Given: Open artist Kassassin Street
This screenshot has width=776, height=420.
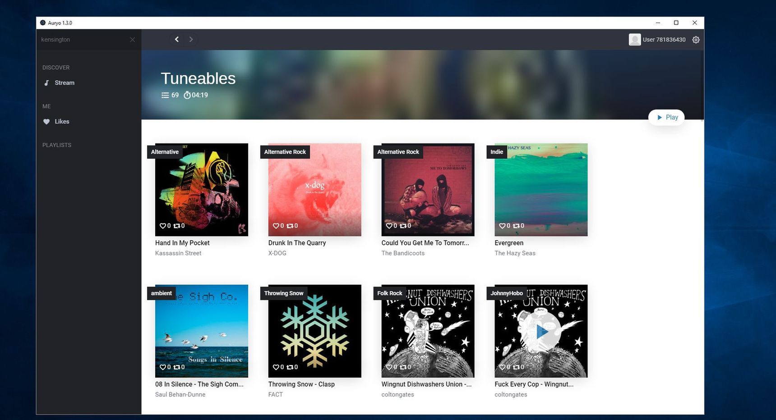Looking at the screenshot, I should click(178, 253).
